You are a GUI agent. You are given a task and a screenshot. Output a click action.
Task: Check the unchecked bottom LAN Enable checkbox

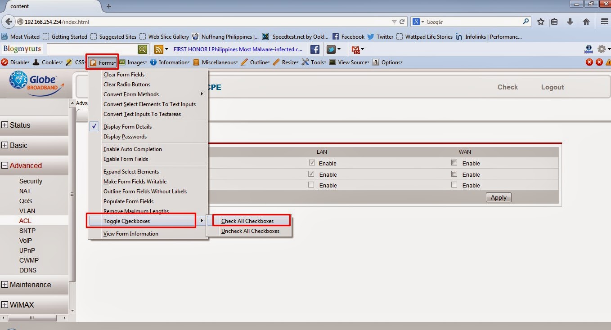click(x=311, y=185)
